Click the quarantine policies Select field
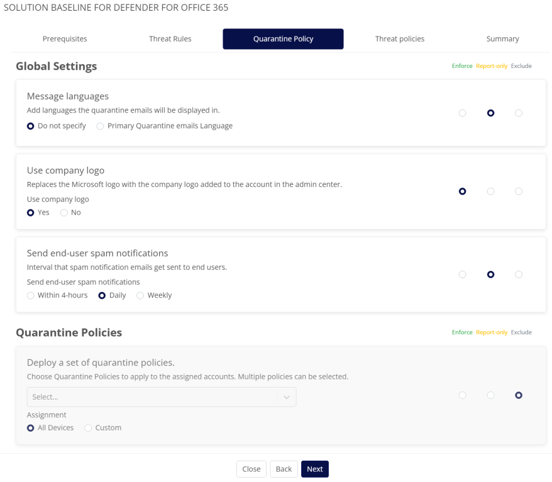Image resolution: width=552 pixels, height=482 pixels. coord(151,397)
